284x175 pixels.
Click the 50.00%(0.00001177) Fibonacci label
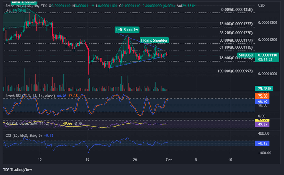click(236, 40)
